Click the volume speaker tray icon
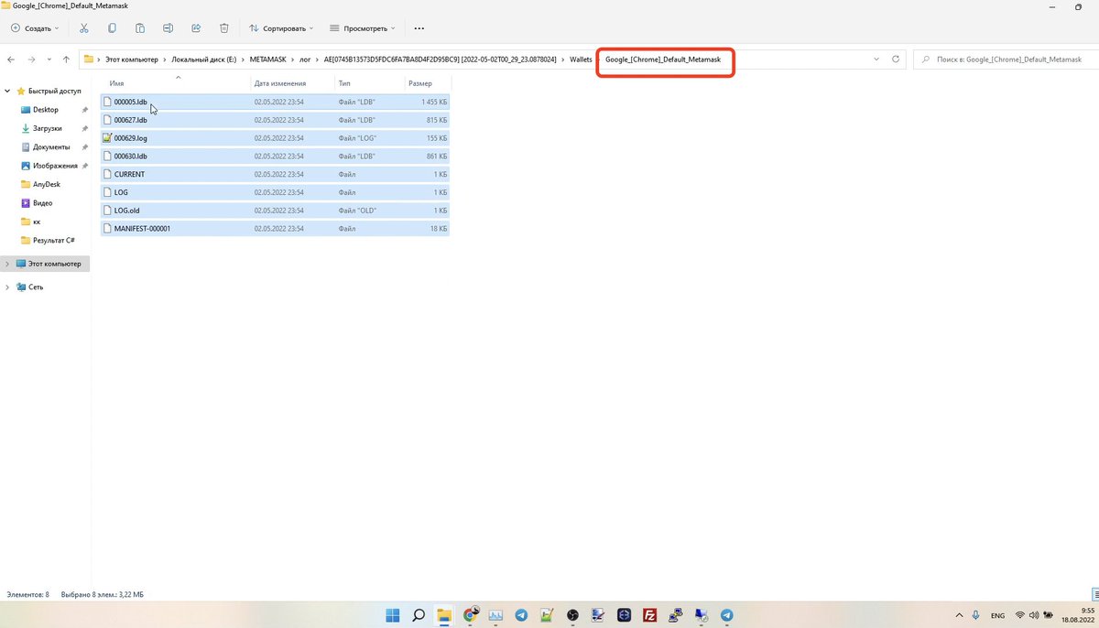1099x628 pixels. [1036, 615]
